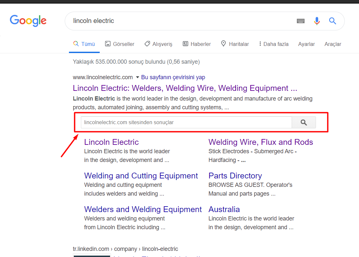Select the Tümü tab
359x257 pixels.
84,44
